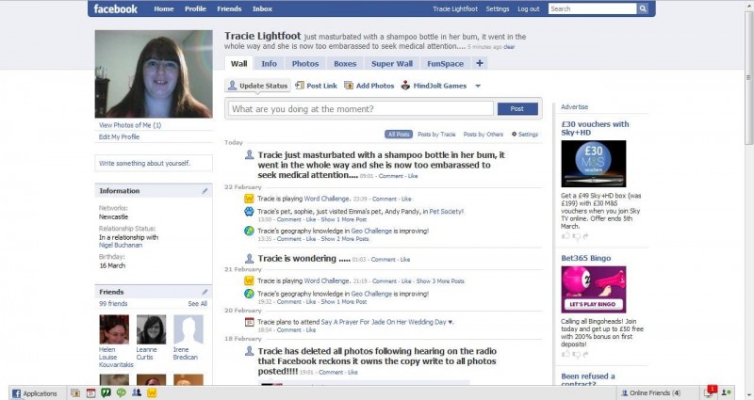
Task: Open notifications icon with the red badge
Action: (710, 392)
